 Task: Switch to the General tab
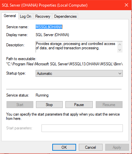pyautogui.click(x=10, y=16)
